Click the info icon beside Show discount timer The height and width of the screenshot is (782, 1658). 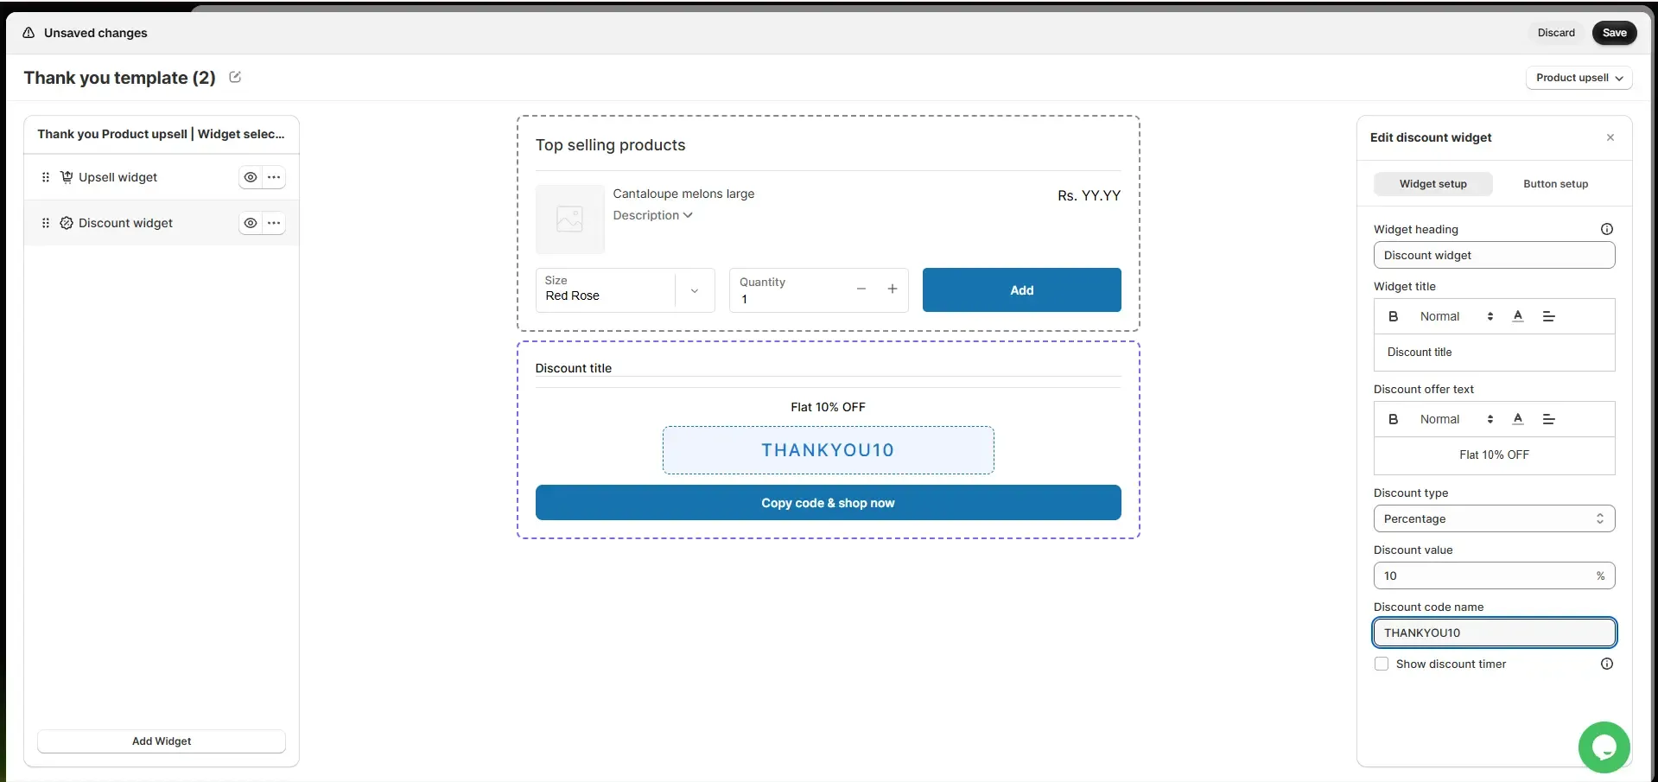tap(1607, 664)
